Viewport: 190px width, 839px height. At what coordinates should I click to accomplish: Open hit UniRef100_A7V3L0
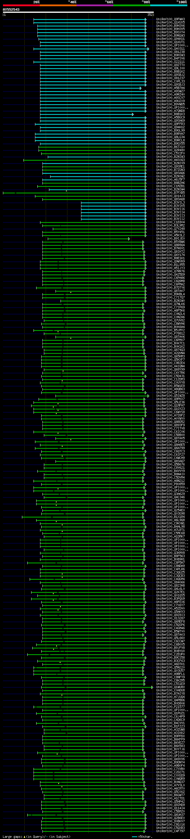pos(170,785)
